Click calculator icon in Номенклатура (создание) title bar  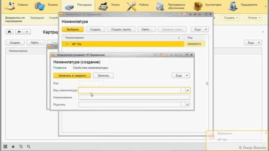tap(161, 55)
